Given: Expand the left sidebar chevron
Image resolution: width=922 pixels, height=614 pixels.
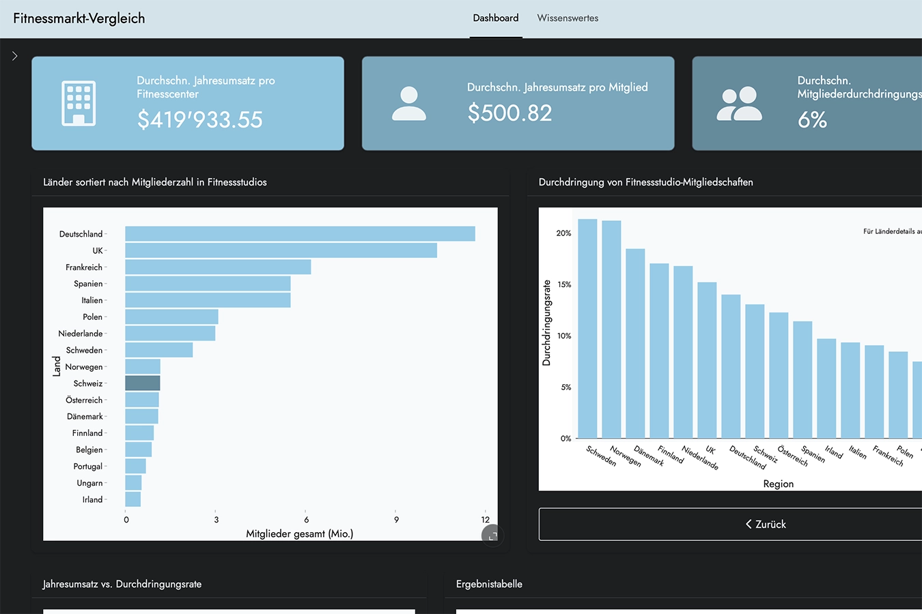Looking at the screenshot, I should coord(14,56).
